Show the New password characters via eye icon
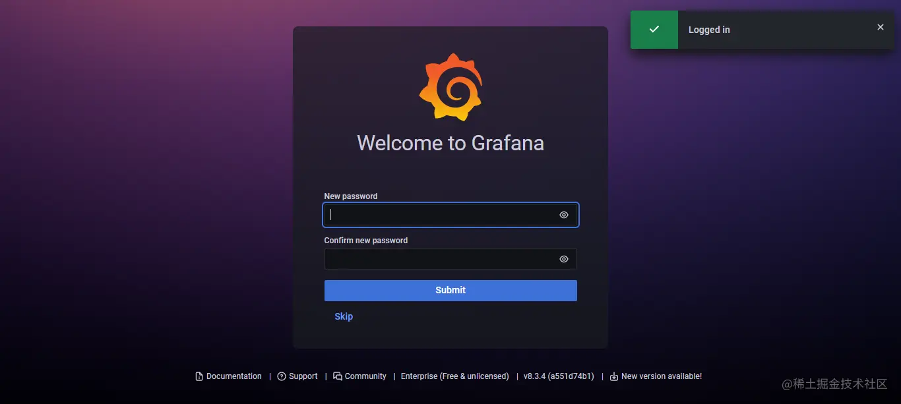The image size is (901, 404). pos(564,215)
